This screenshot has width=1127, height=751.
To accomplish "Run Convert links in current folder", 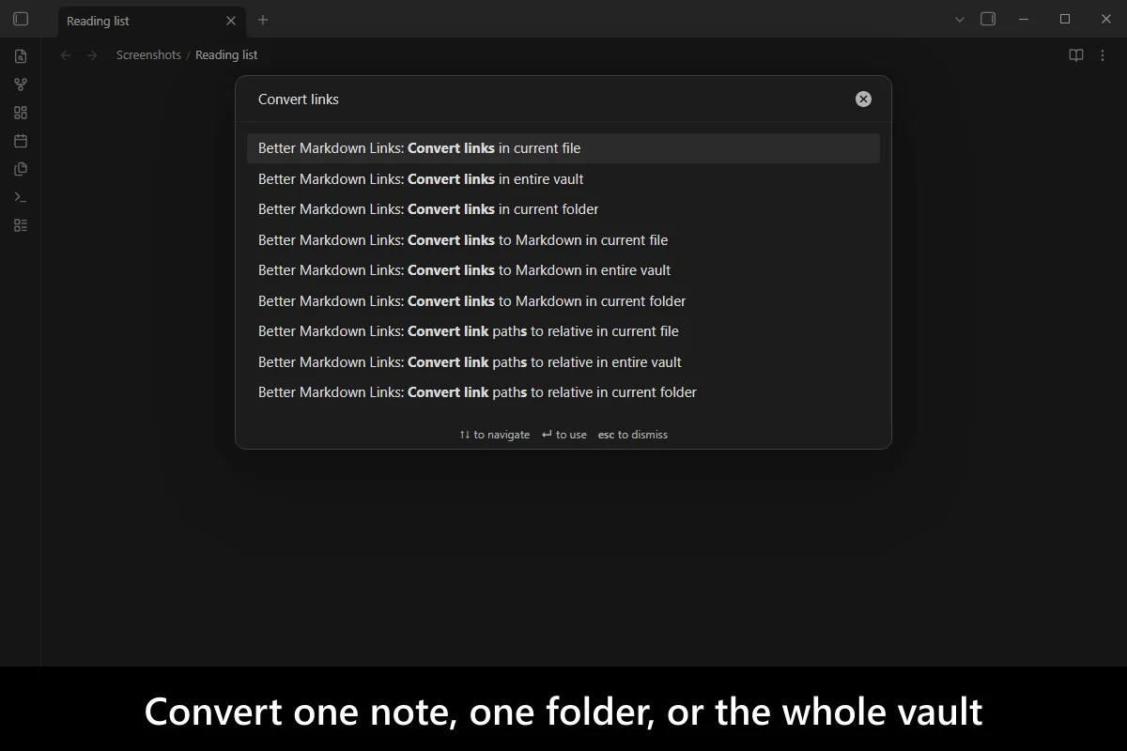I will (563, 209).
